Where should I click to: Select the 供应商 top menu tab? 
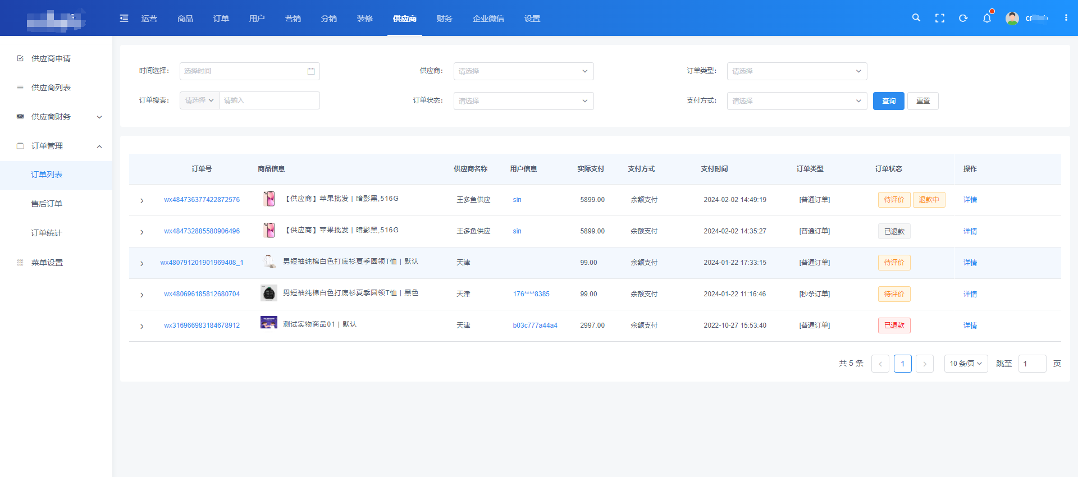(x=405, y=19)
